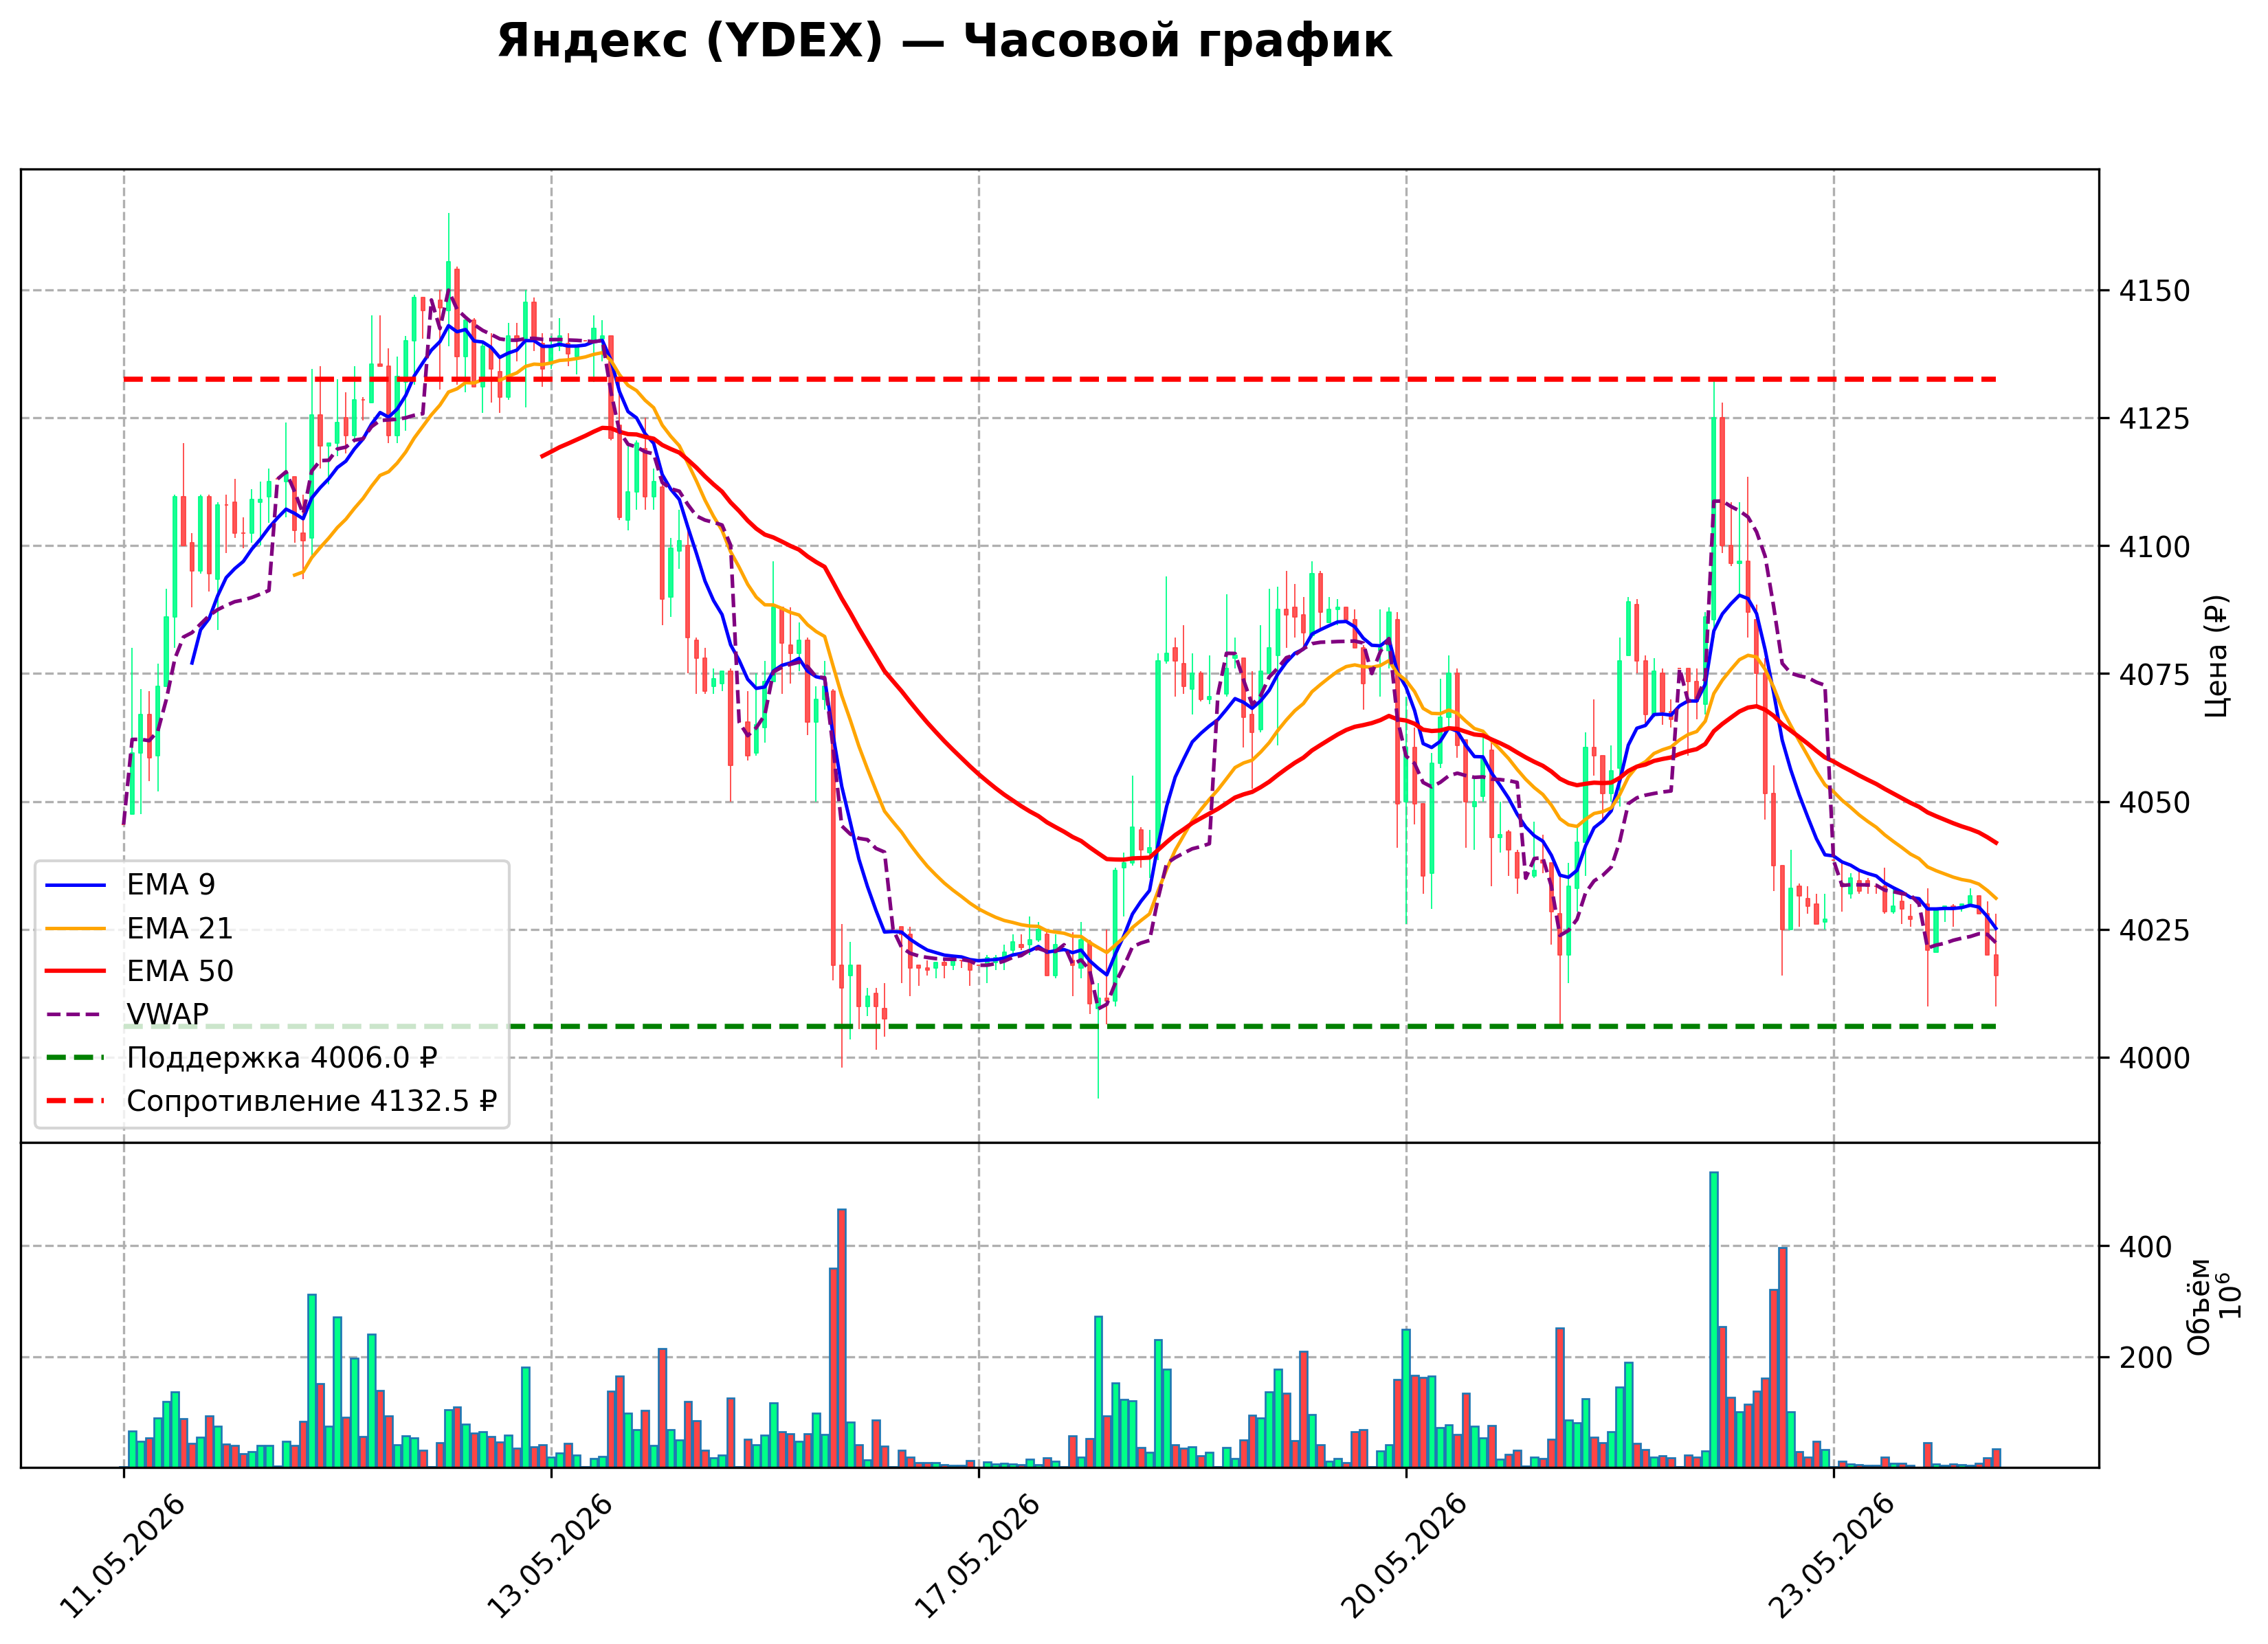2268x1644 pixels.
Task: Click the 17.05.2026 date label
Action: (977, 1556)
